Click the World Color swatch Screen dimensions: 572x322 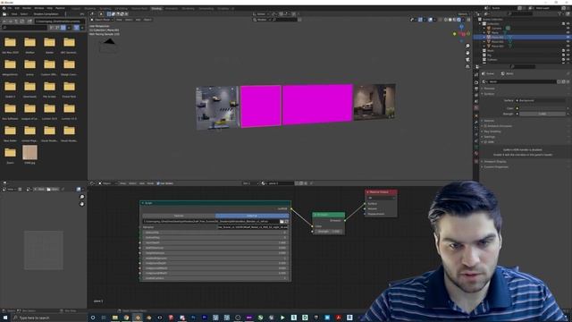click(x=543, y=108)
